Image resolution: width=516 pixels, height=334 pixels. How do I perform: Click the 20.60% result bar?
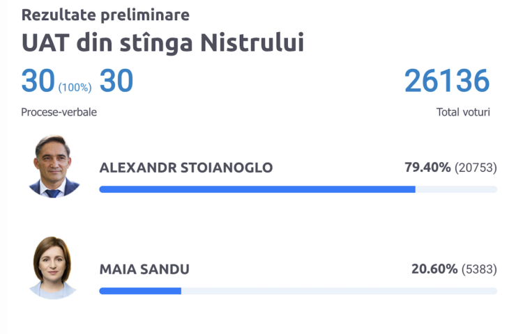point(298,291)
